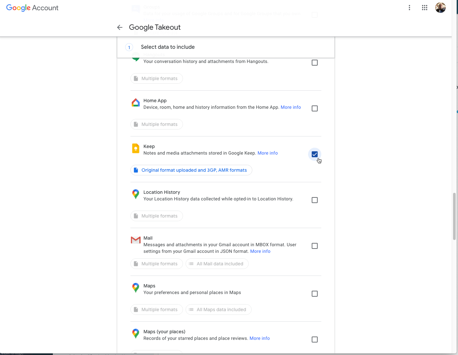Click the Home App title text
The image size is (458, 355).
[155, 101]
